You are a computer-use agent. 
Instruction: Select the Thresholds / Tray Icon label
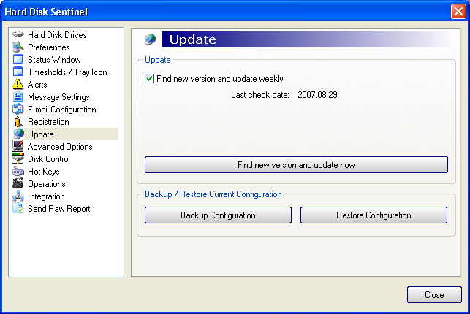coord(67,72)
